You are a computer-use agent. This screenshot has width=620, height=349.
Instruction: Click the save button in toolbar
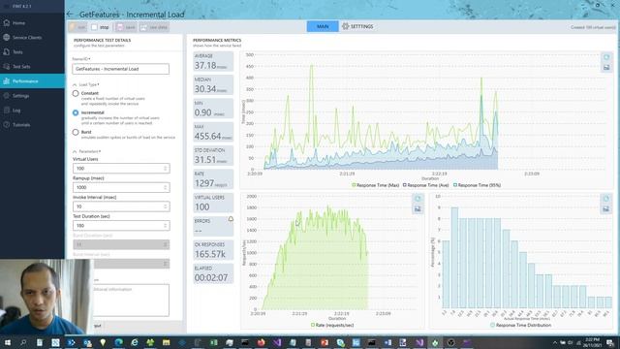[x=126, y=27]
